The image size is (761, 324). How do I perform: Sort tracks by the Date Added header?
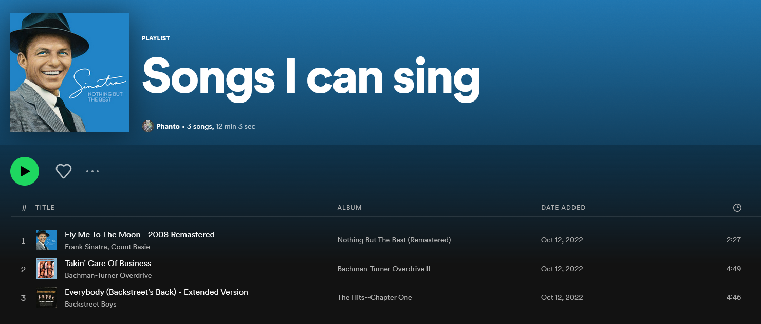563,208
